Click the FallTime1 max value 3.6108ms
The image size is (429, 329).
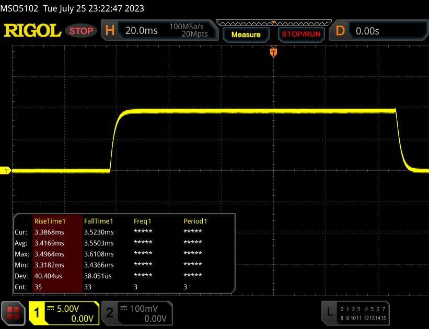point(98,254)
